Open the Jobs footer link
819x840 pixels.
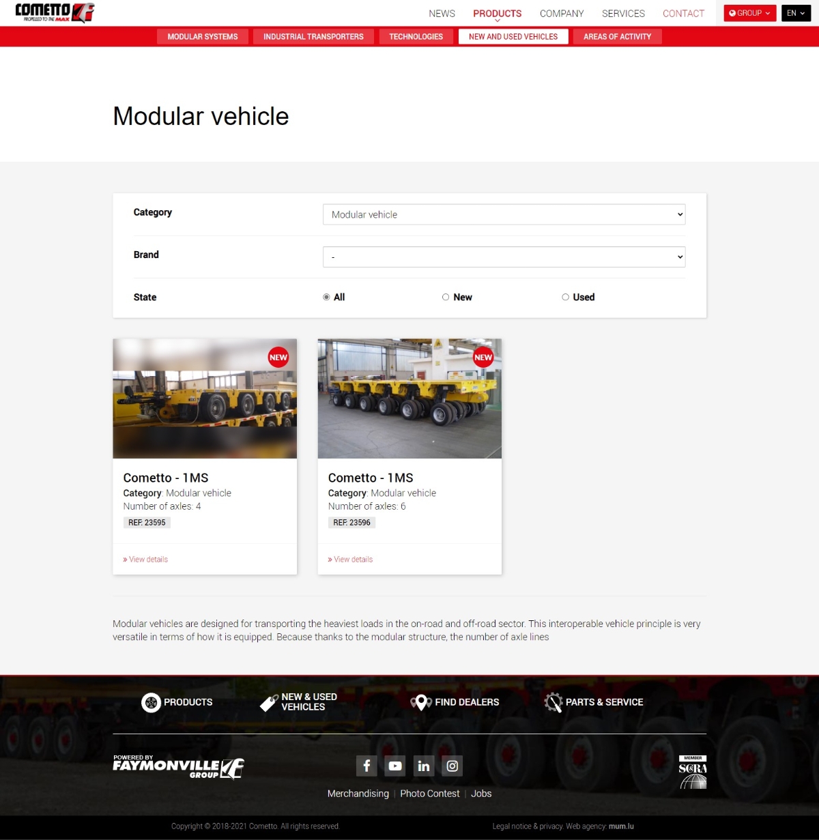[x=481, y=794]
